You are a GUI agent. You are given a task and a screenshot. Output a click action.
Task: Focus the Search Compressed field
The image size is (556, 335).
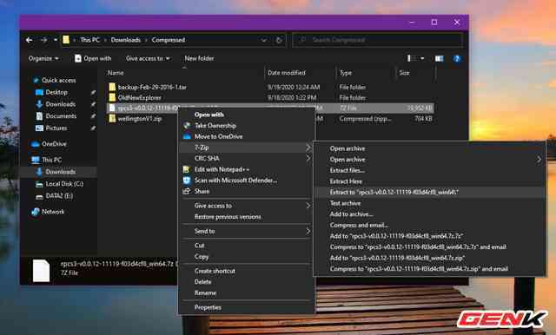pyautogui.click(x=378, y=40)
